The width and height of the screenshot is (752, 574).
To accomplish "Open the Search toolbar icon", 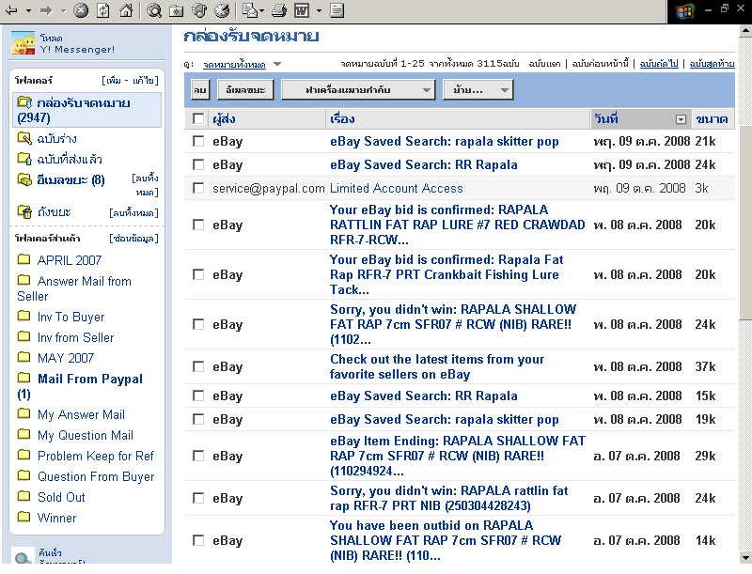I will [x=154, y=10].
